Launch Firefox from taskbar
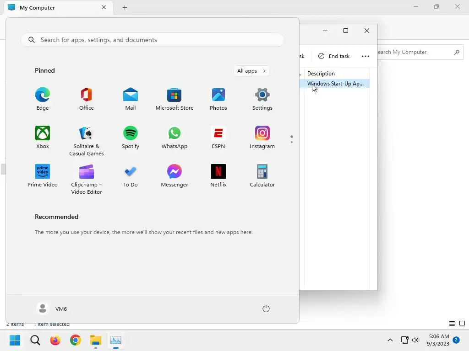The height and width of the screenshot is (351, 469). pos(55,340)
